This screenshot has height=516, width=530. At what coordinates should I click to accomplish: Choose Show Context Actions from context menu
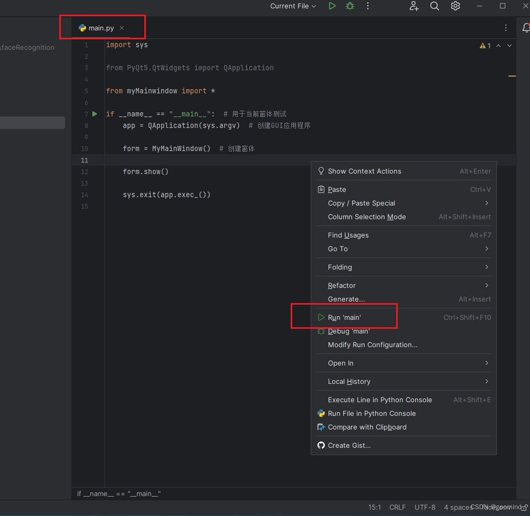coord(404,171)
